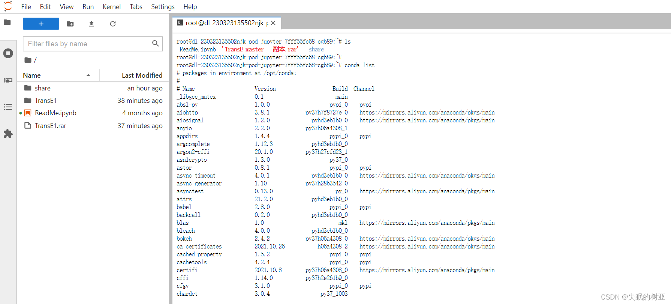Toggle the Name sort arrow
The width and height of the screenshot is (671, 304).
click(x=88, y=75)
